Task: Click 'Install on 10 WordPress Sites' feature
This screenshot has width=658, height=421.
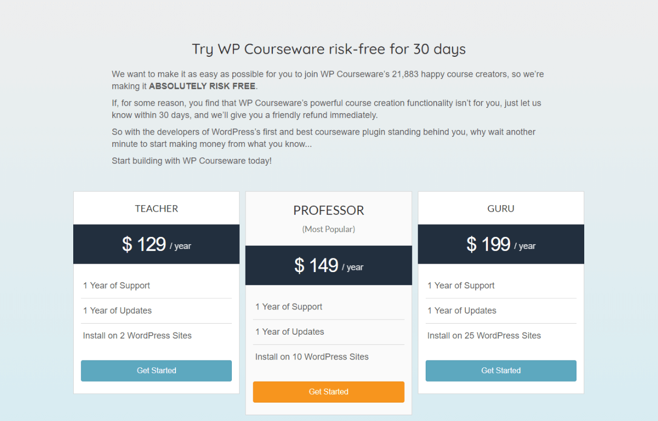Action: coord(312,357)
